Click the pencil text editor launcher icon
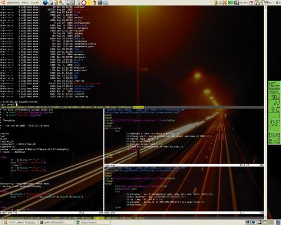 78,3
